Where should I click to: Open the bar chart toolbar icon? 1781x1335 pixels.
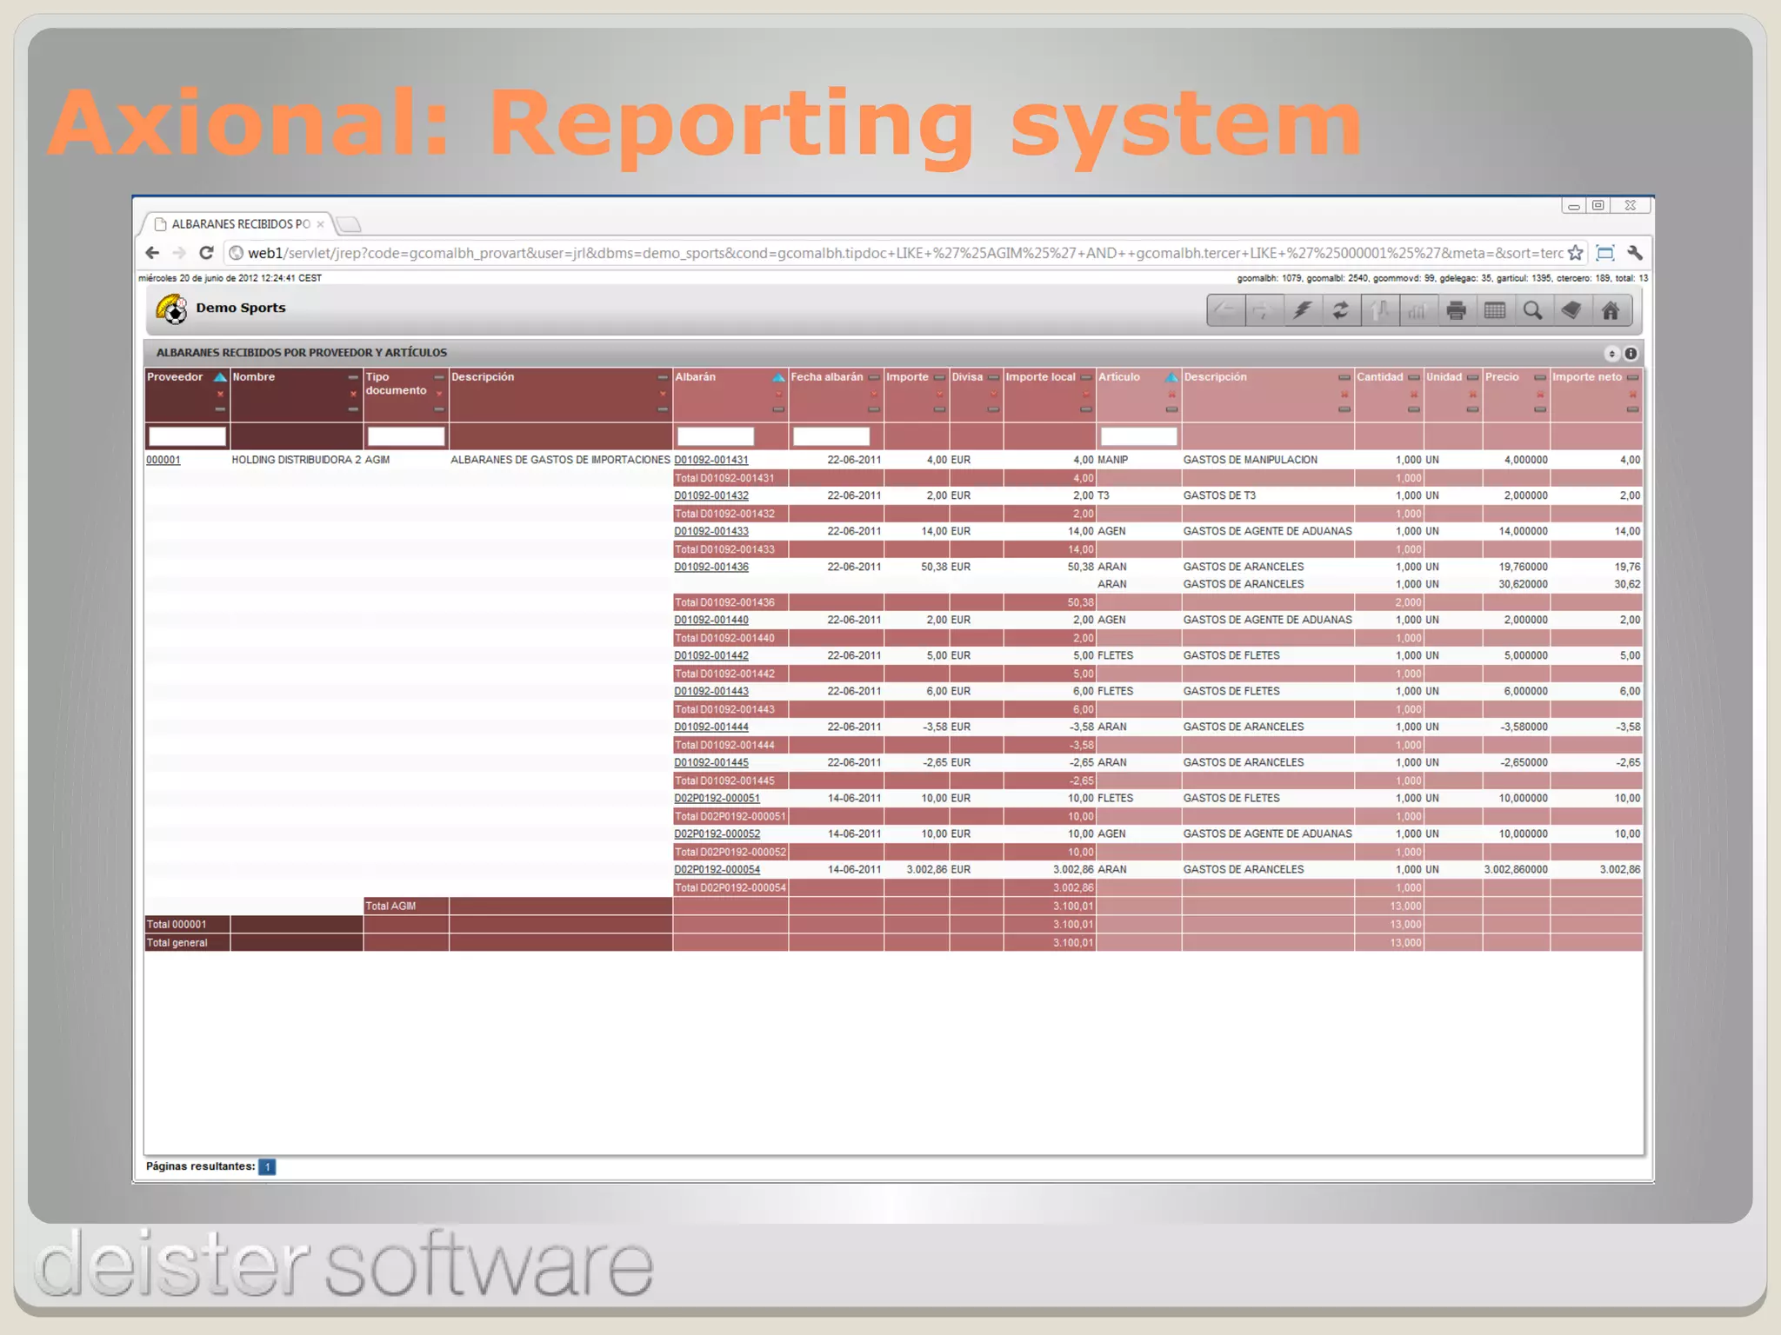click(1417, 310)
